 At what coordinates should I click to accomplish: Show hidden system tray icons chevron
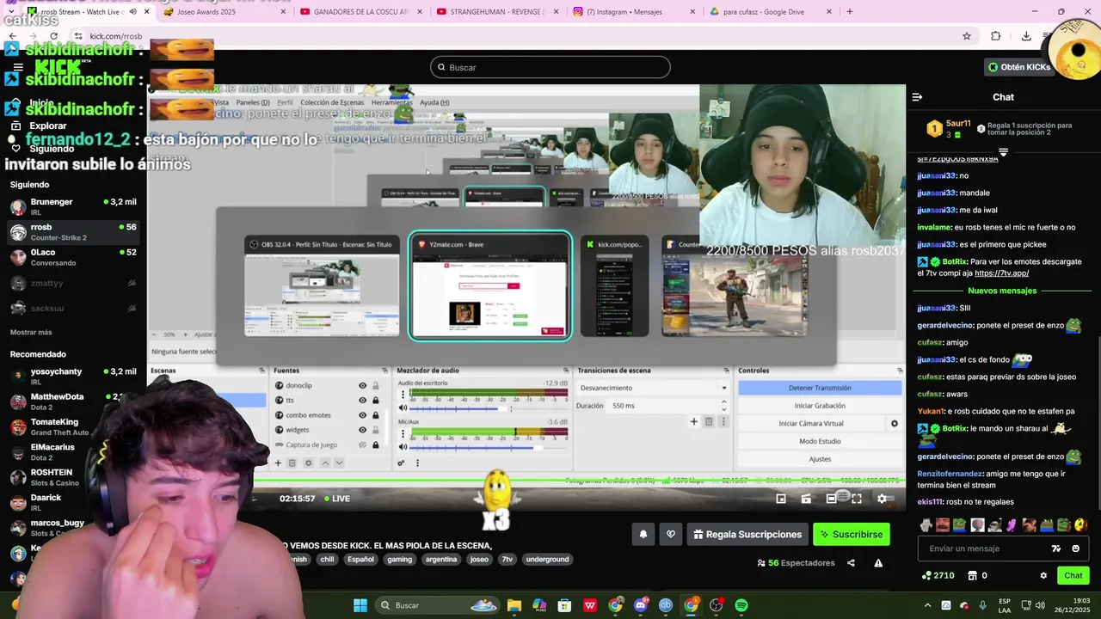[x=927, y=605]
